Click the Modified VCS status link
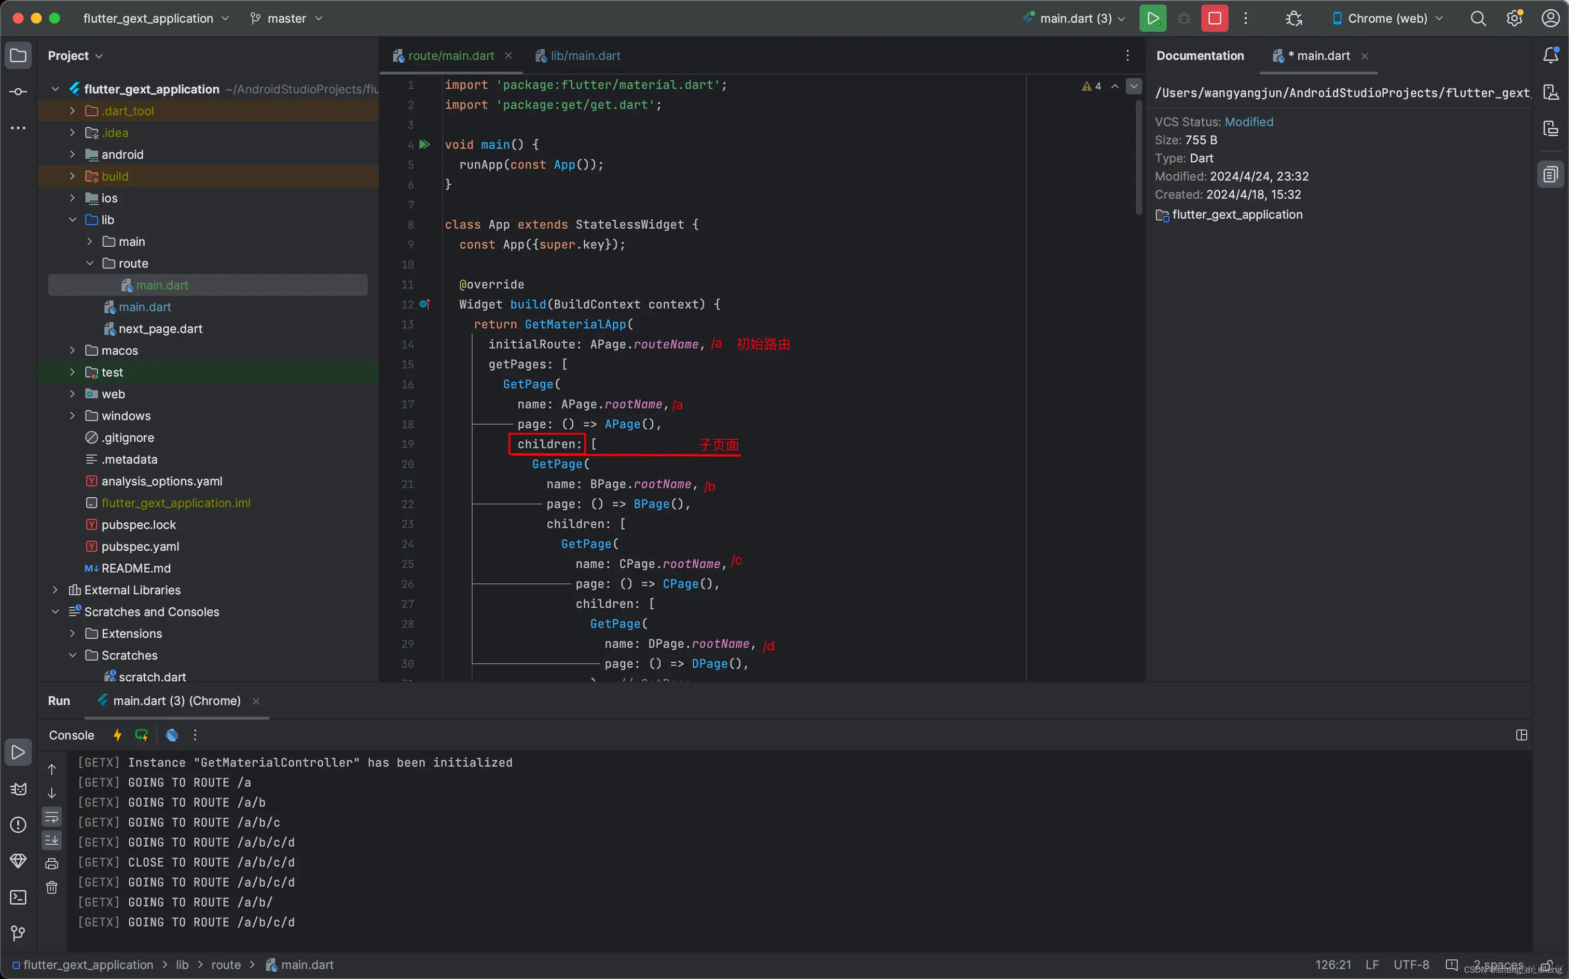Screen dimensions: 1569x979 click(x=1248, y=122)
